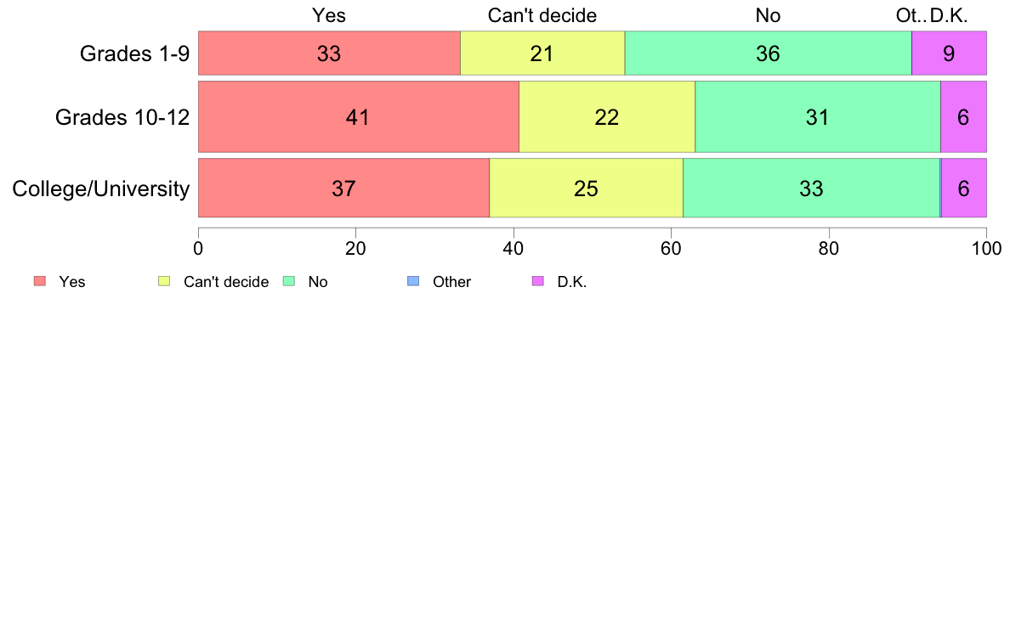Select the Grades 1-9 Yes segment showing 33

(329, 53)
